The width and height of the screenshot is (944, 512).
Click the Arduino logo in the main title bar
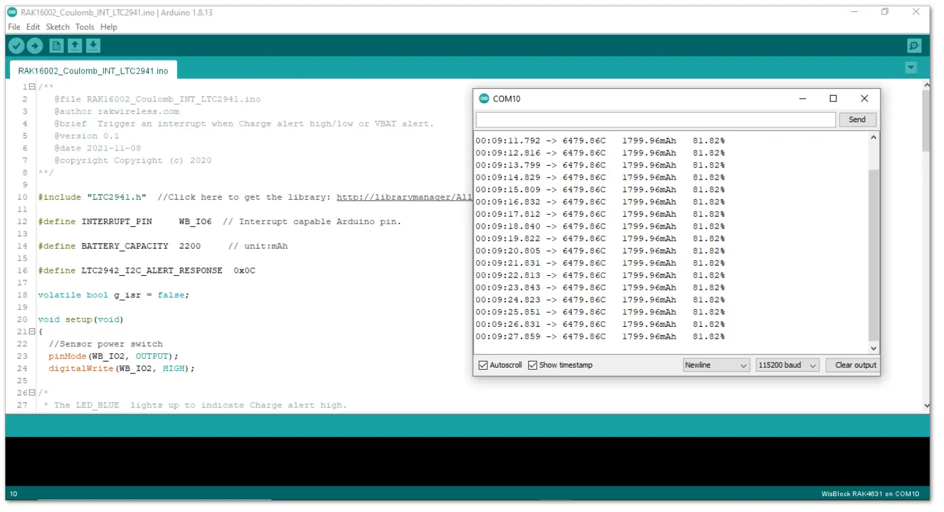point(12,12)
